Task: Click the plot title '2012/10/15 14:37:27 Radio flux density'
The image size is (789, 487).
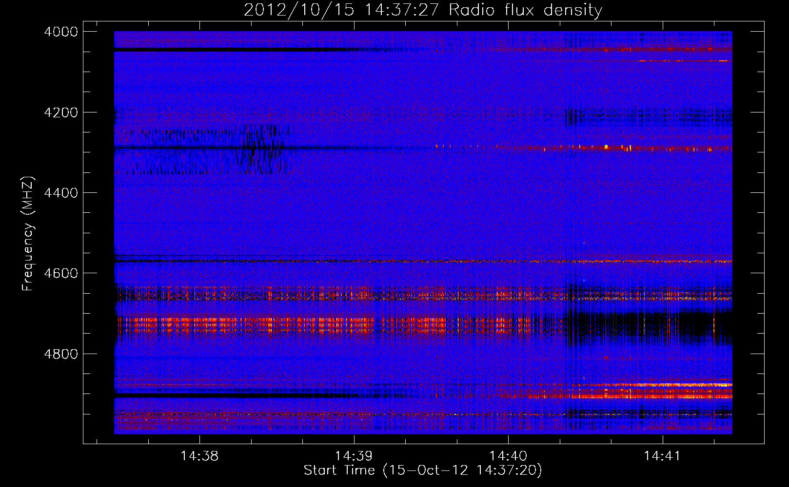Action: [x=423, y=10]
